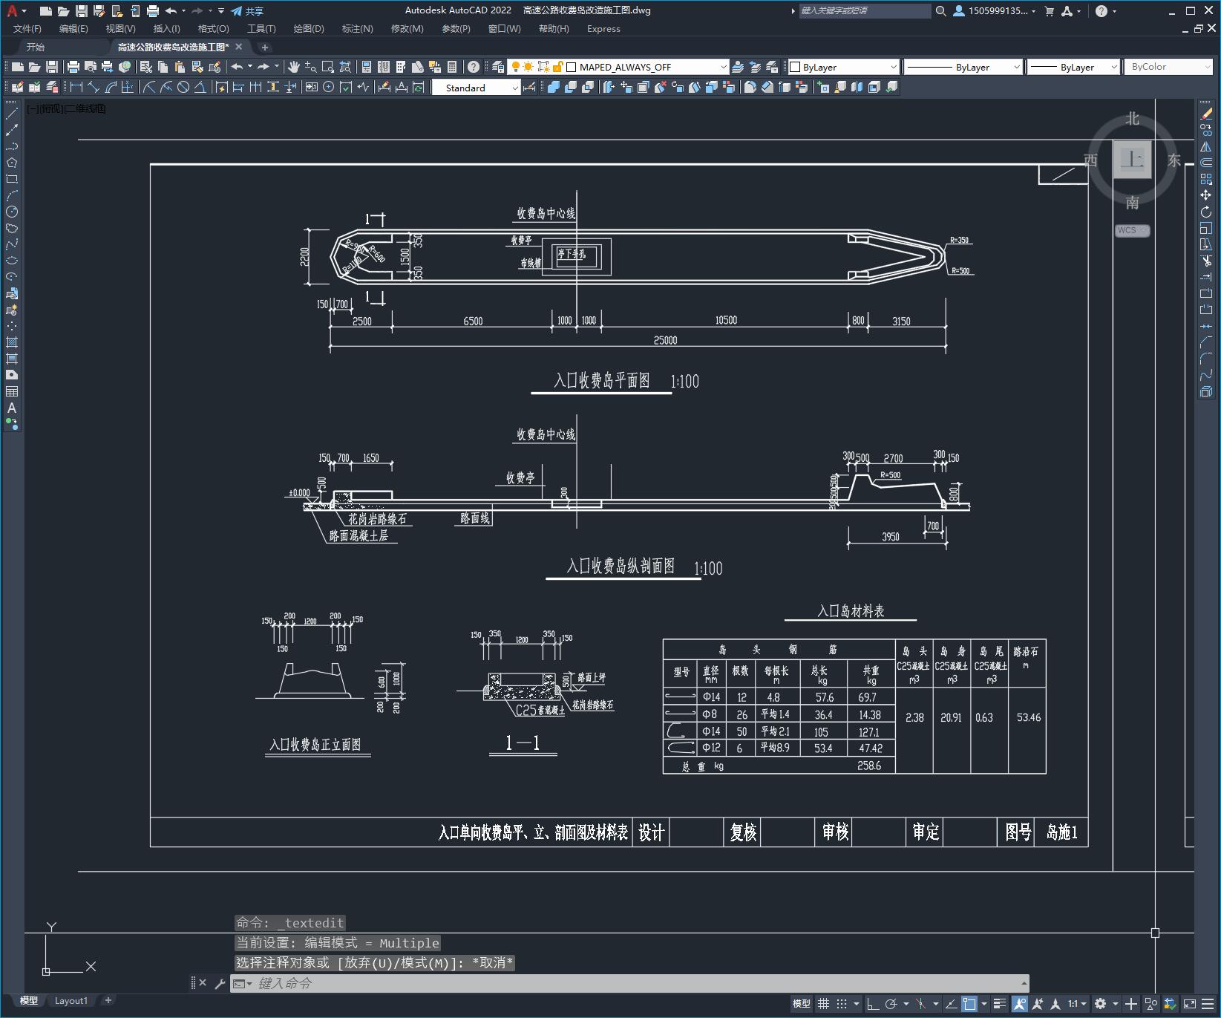Screen dimensions: 1221x1018
Task: Select the Erase tool in modify toolbar
Action: click(x=1206, y=114)
